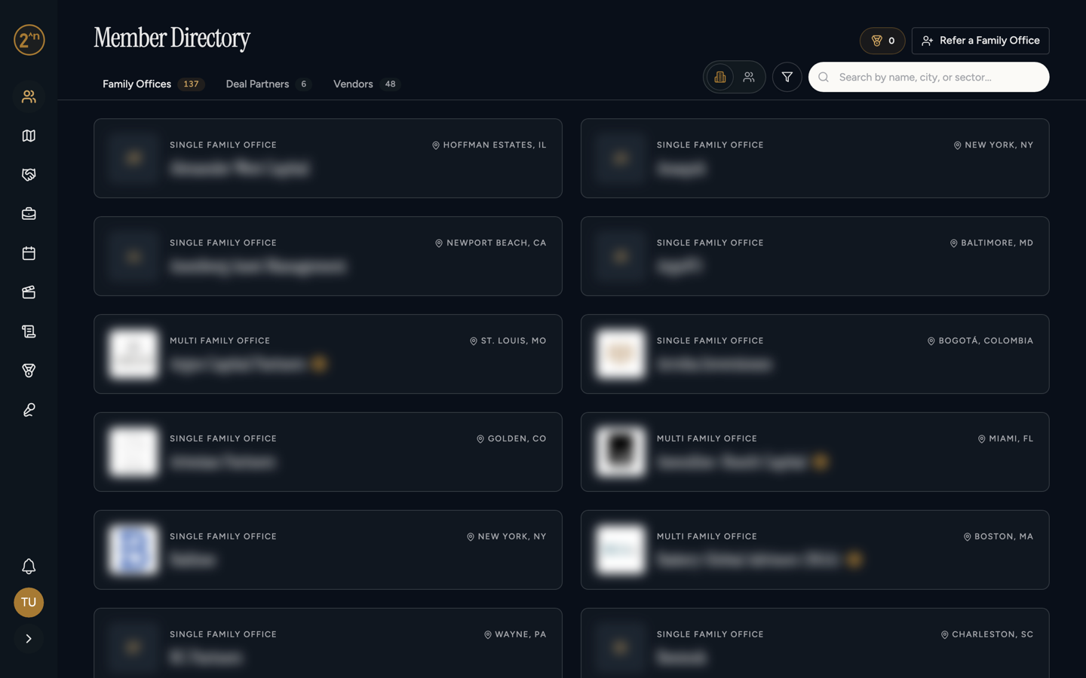The width and height of the screenshot is (1086, 678).
Task: Click the gold badge on St. Louis card
Action: pos(319,364)
